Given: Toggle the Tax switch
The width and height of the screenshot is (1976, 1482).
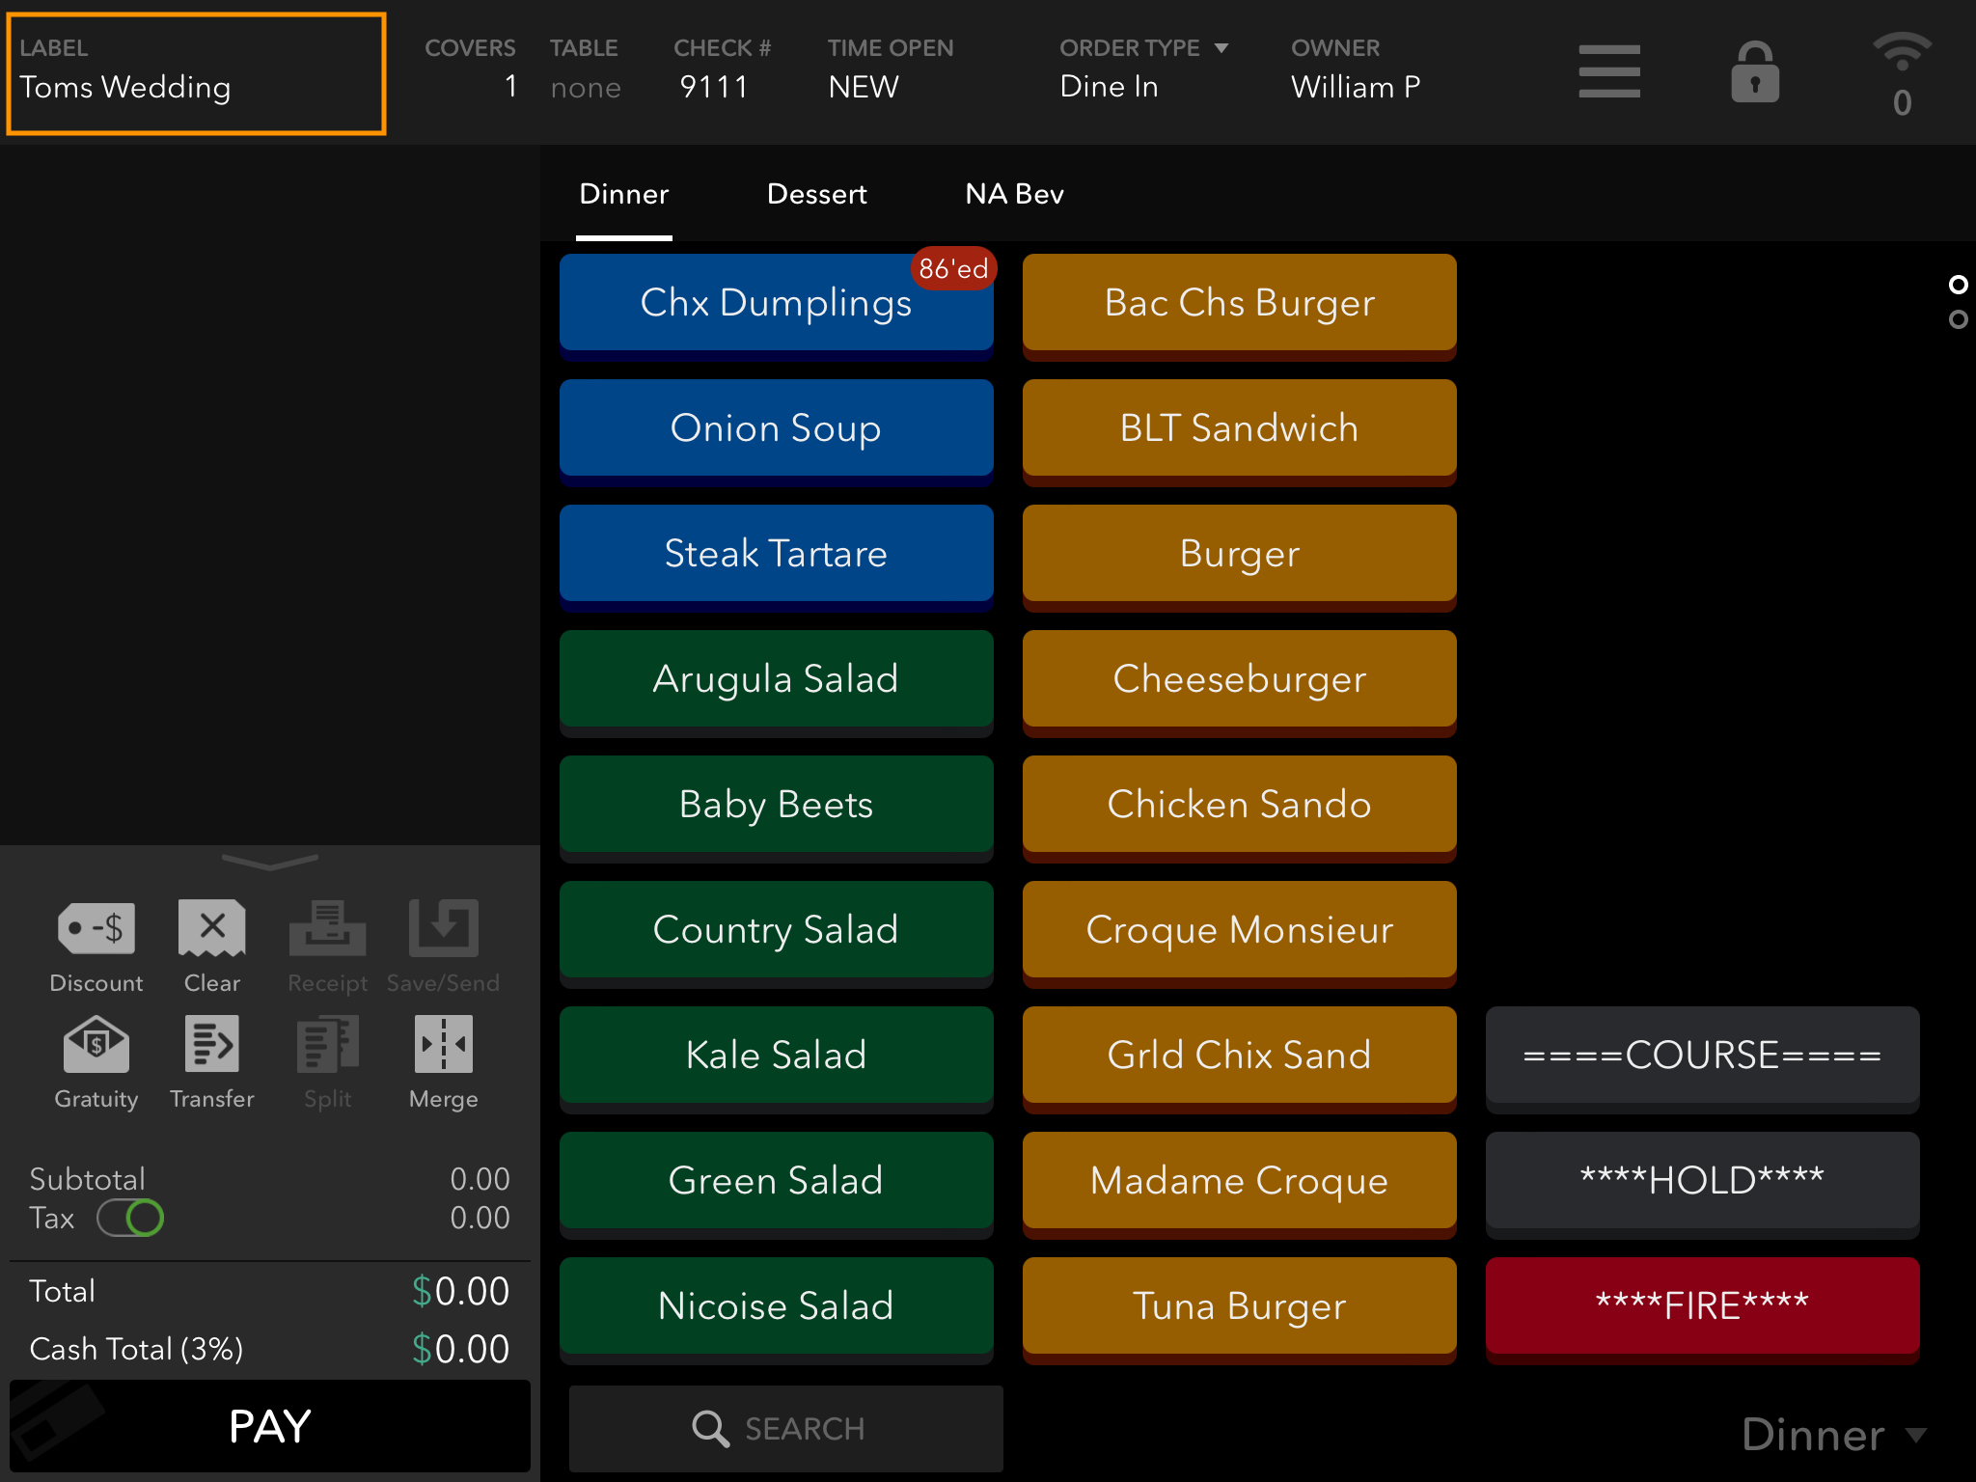Looking at the screenshot, I should tap(130, 1218).
